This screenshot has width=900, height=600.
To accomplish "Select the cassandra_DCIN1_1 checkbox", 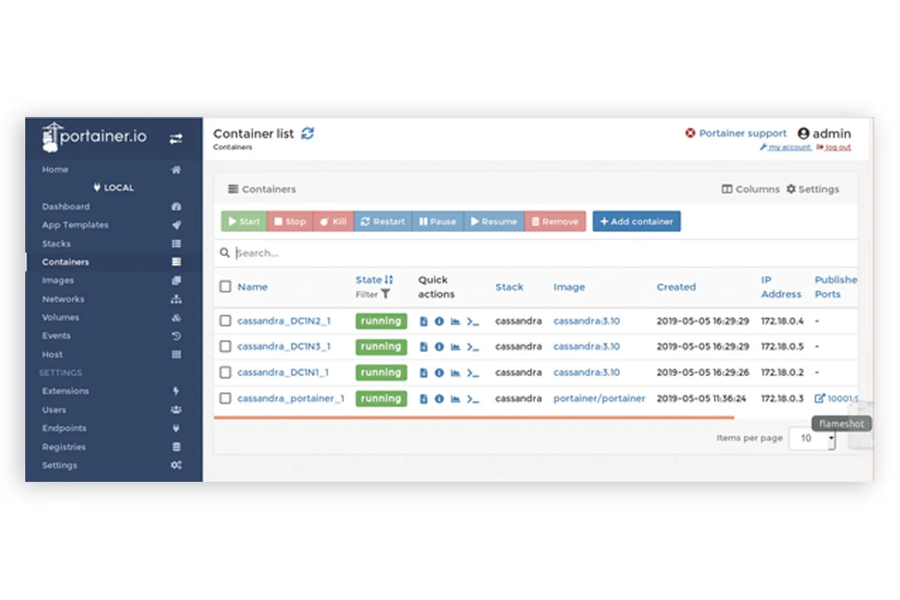I will point(225,372).
